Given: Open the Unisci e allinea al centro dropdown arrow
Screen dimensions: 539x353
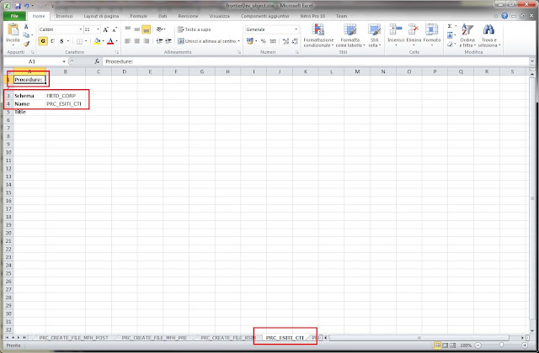Looking at the screenshot, I should pos(239,41).
